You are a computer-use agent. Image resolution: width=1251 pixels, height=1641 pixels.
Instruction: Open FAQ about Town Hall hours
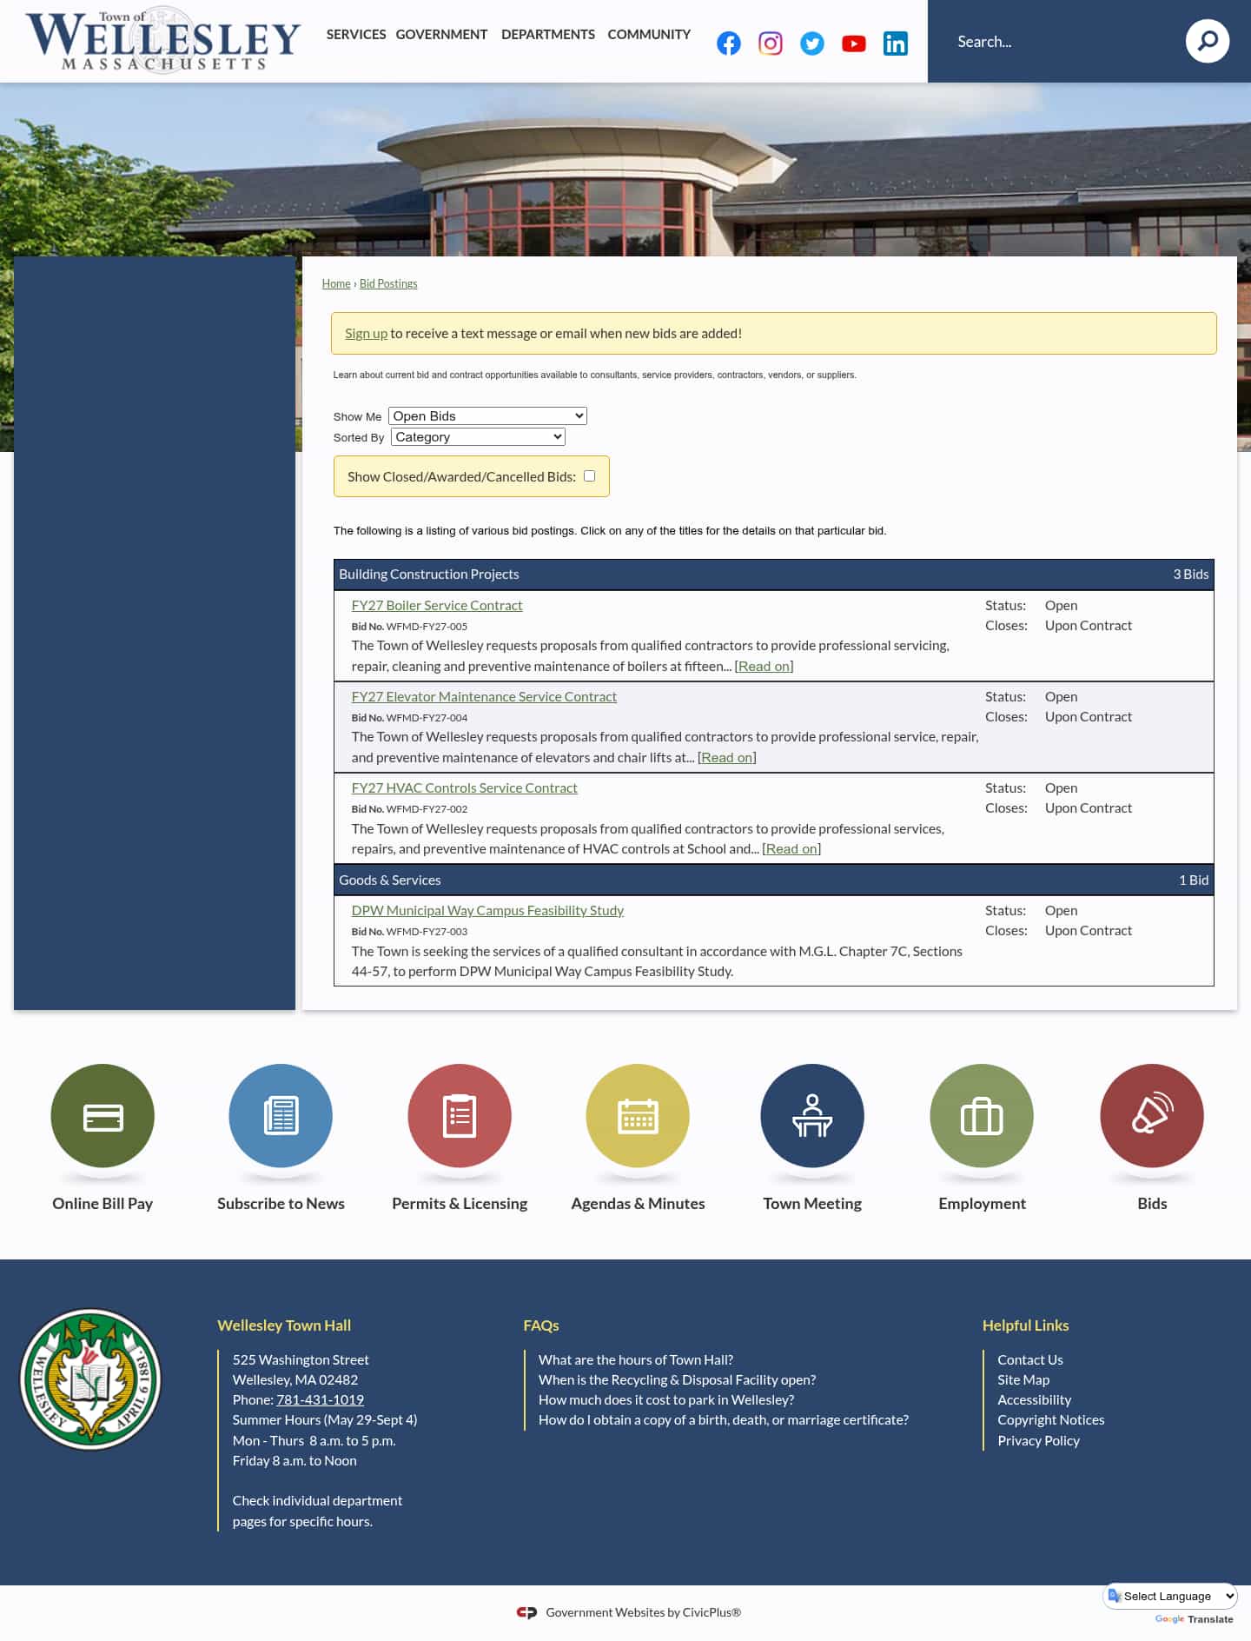tap(636, 1359)
